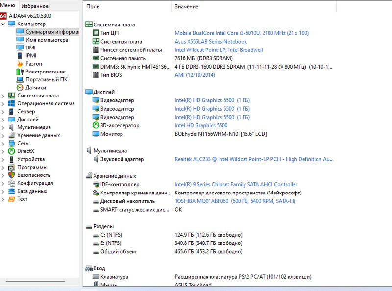Open the Realtek ALC233 audio adapter link
Viewport: 392px width, 291px height.
[254, 159]
